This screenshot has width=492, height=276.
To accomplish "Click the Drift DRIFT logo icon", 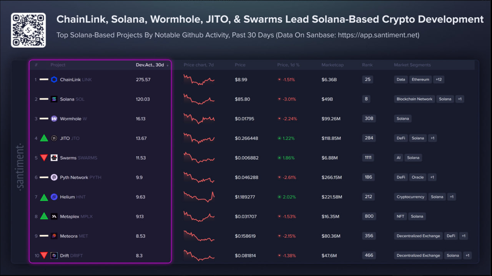I will point(53,255).
